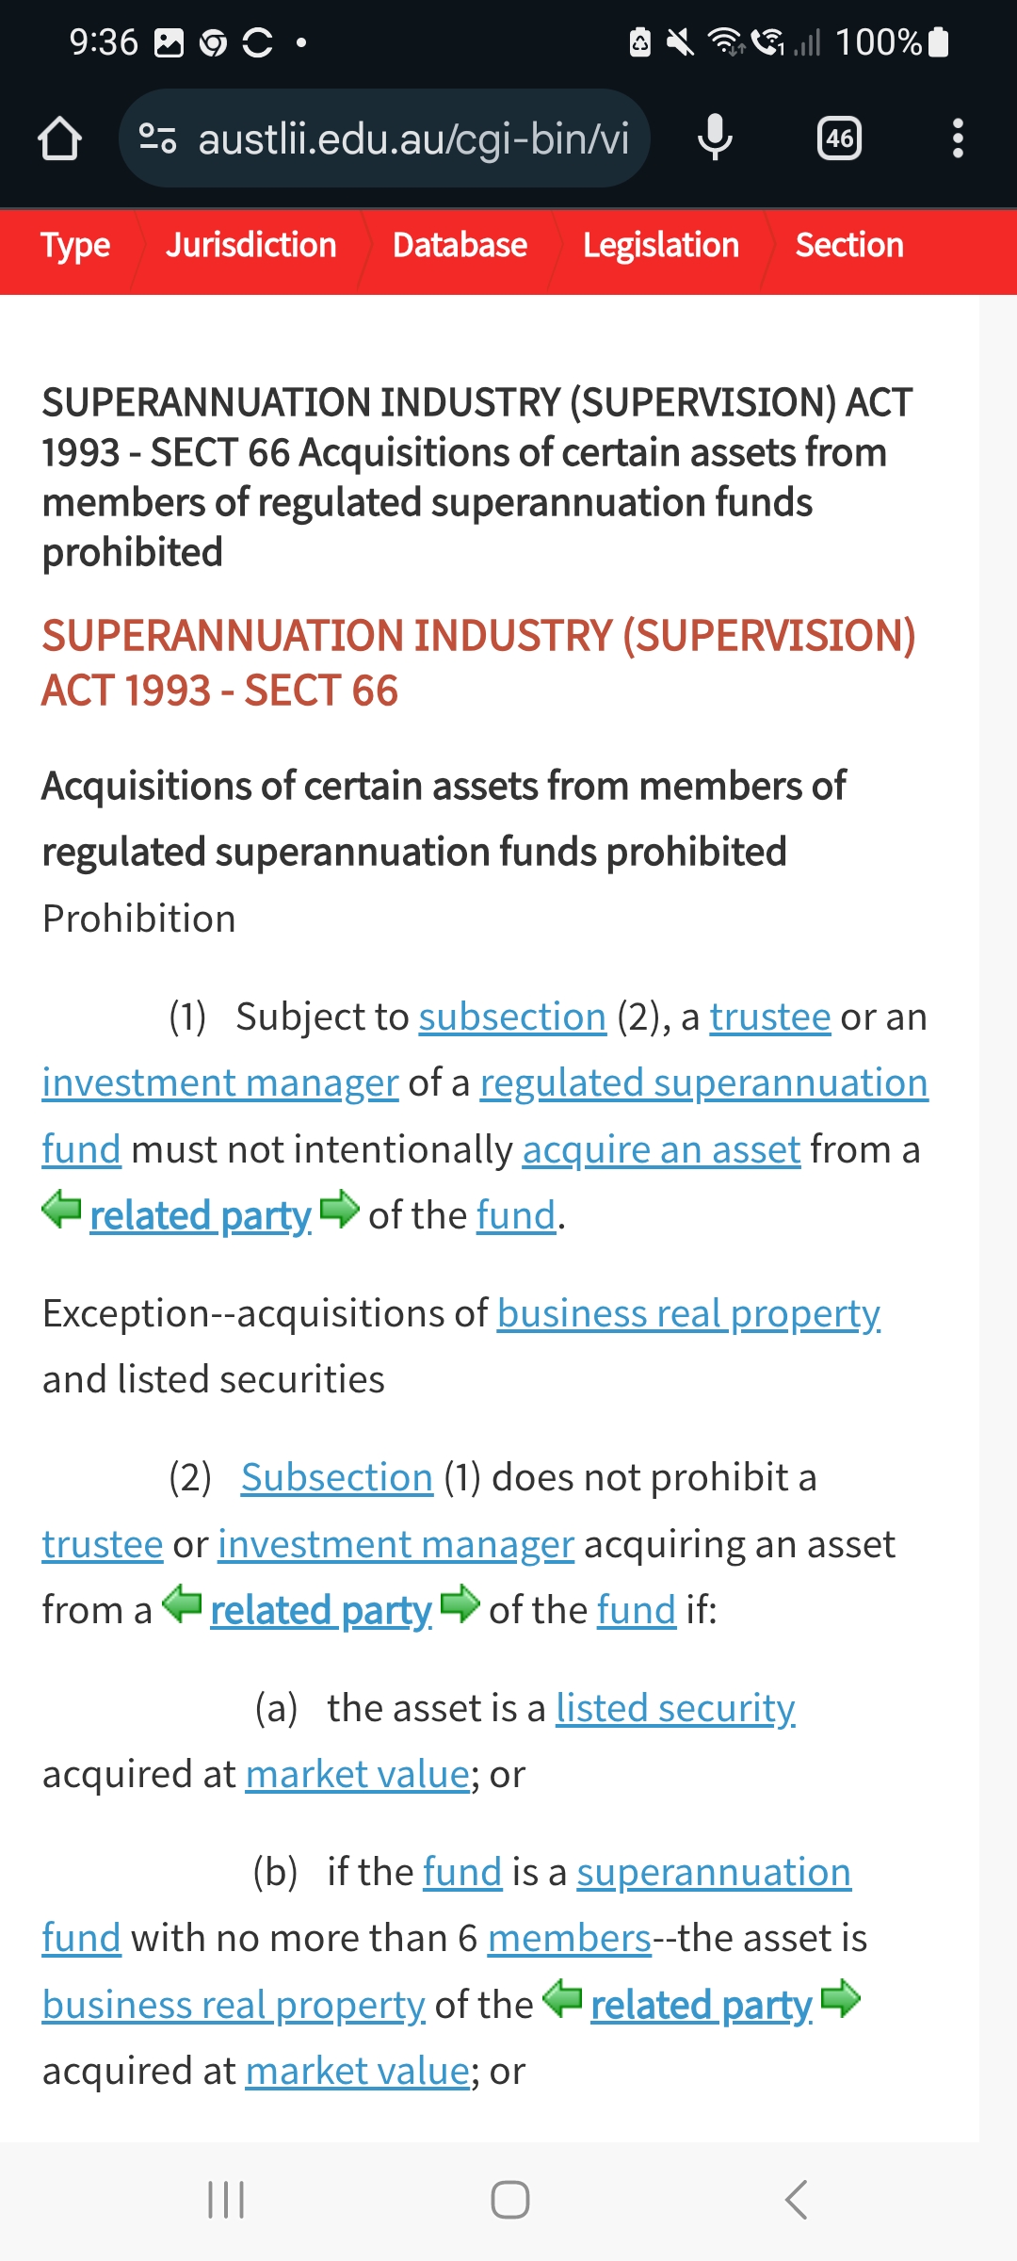Click green right arrow after first related party

point(340,1209)
